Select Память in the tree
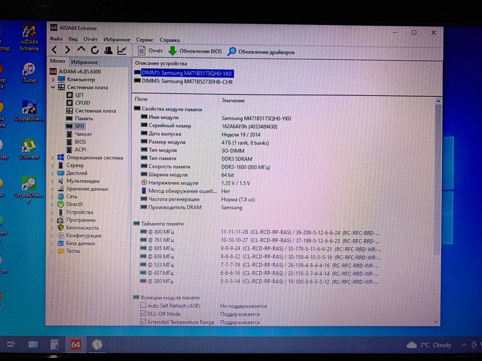 pyautogui.click(x=80, y=118)
